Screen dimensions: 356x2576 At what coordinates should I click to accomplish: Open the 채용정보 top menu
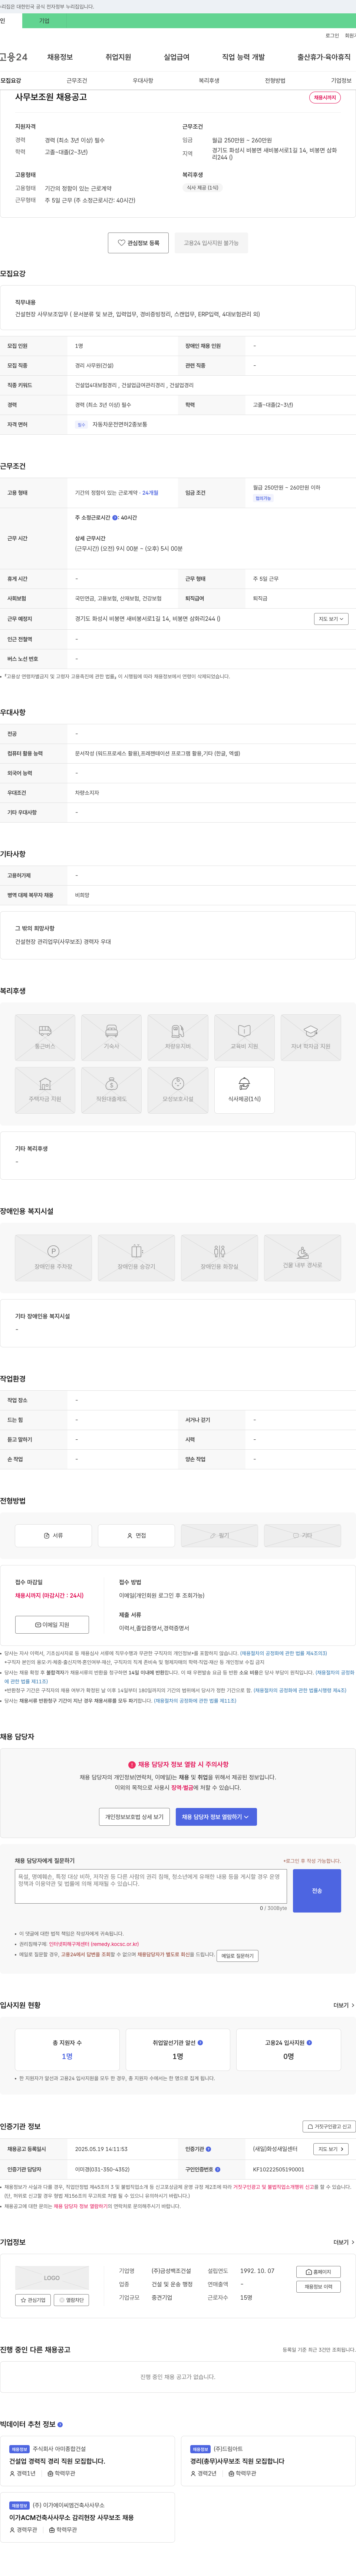[60, 57]
